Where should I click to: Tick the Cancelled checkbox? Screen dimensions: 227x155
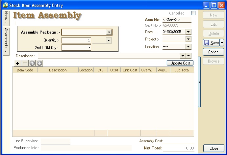tap(193, 13)
